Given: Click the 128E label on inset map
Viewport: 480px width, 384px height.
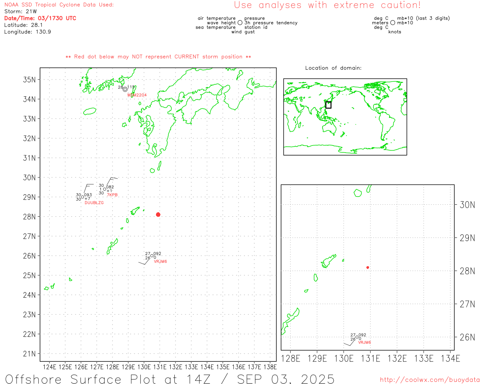Looking at the screenshot, I should 291,358.
